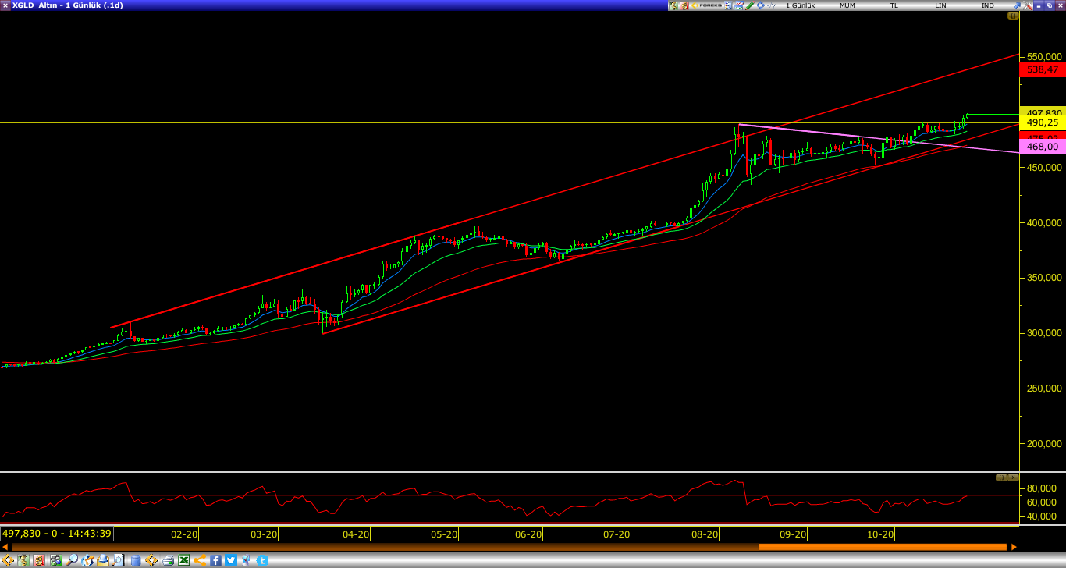Viewport: 1066px width, 568px height.
Task: Close the RSI indicator panel with x button
Action: 1013,477
